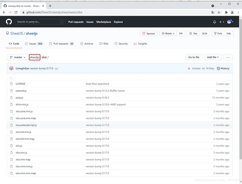
Task: Go to sheetjs root in the breadcrumb
Action: click(34, 57)
